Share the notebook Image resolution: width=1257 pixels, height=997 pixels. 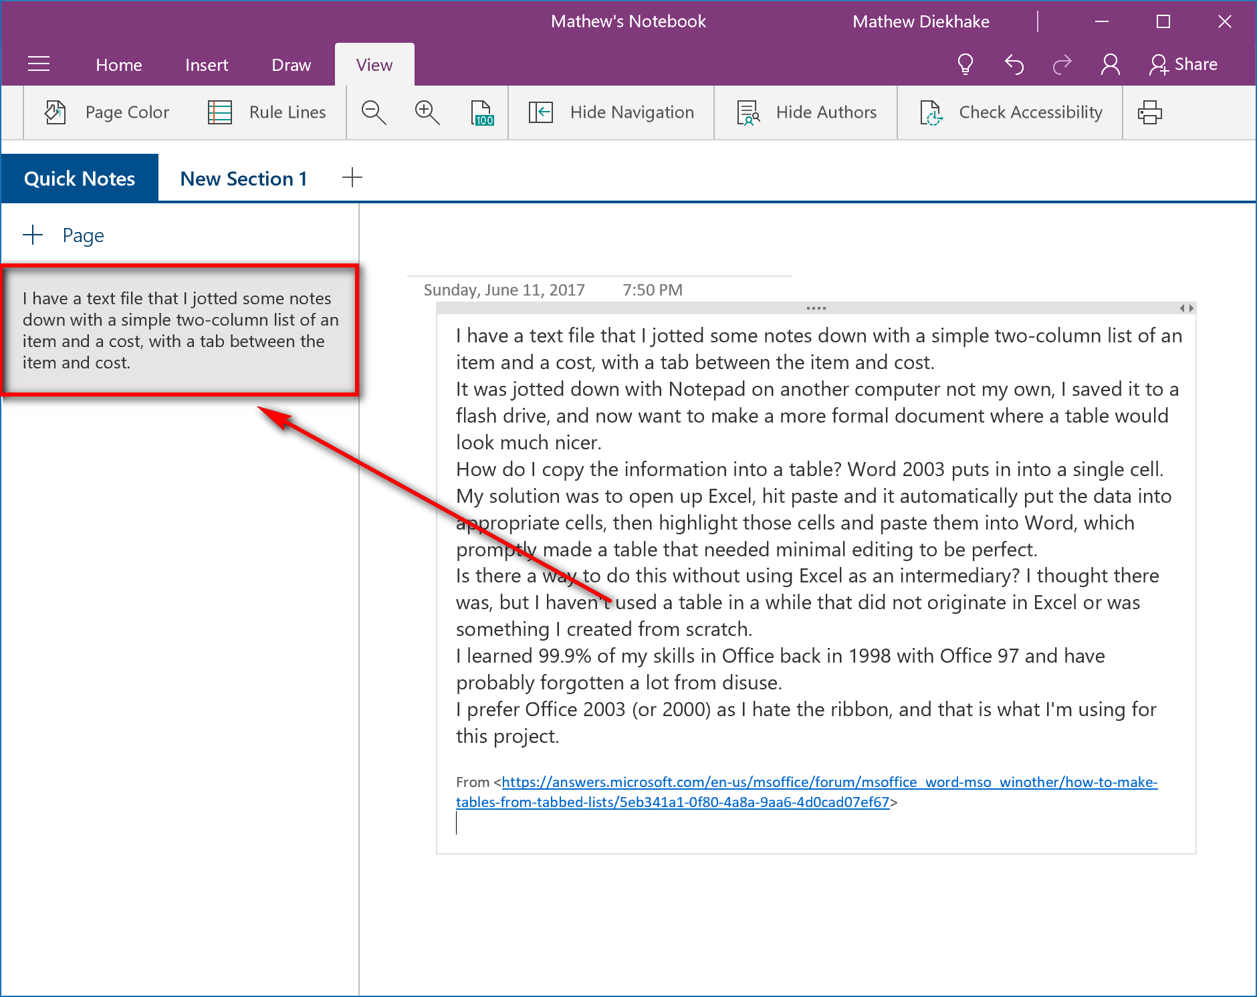coord(1183,64)
